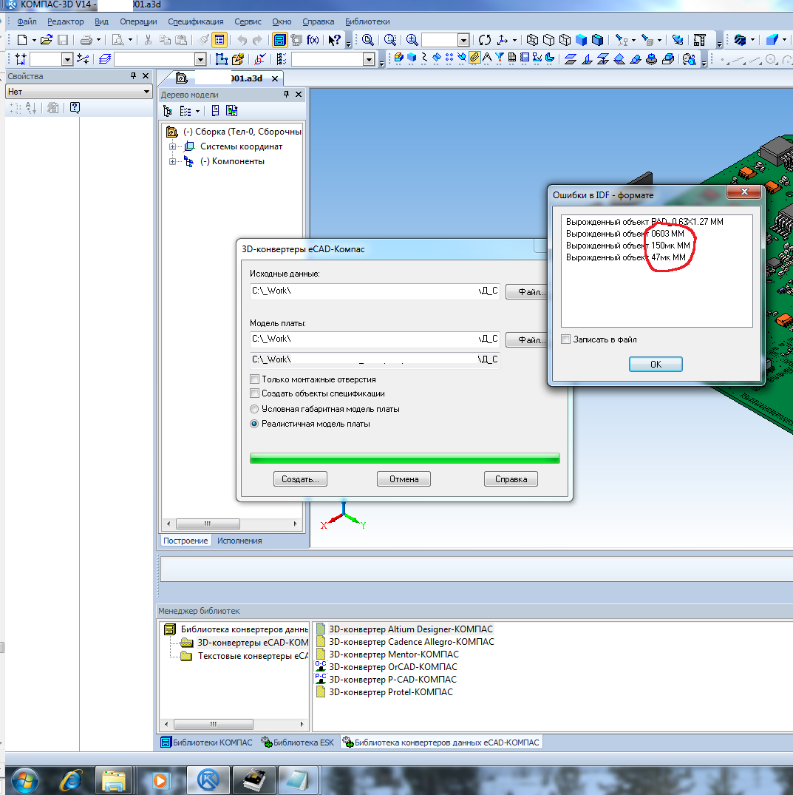Open the new document dropdown arrow
793x795 pixels.
click(34, 39)
